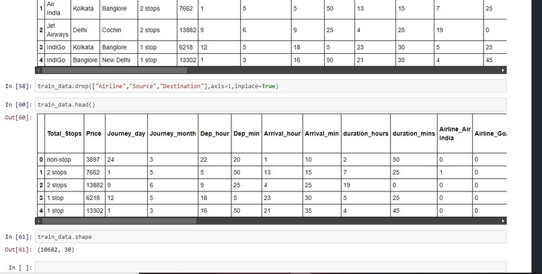Screen dimensions: 542x274
Task: Click the duration_hours column header
Action: [366, 134]
